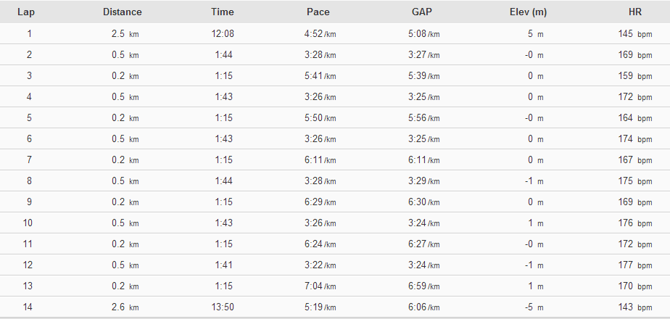Click the 3:22 /km pace in lap 12
Viewport: 670px width, 319px height.
coord(320,265)
